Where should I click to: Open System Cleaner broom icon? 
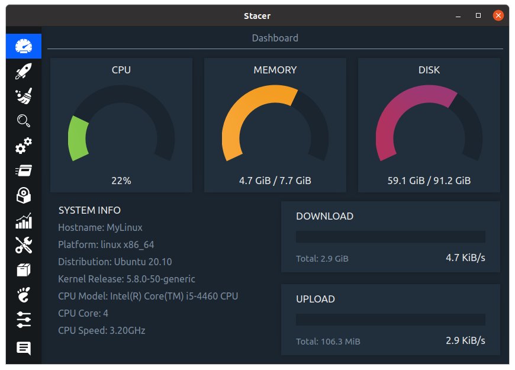(x=24, y=96)
